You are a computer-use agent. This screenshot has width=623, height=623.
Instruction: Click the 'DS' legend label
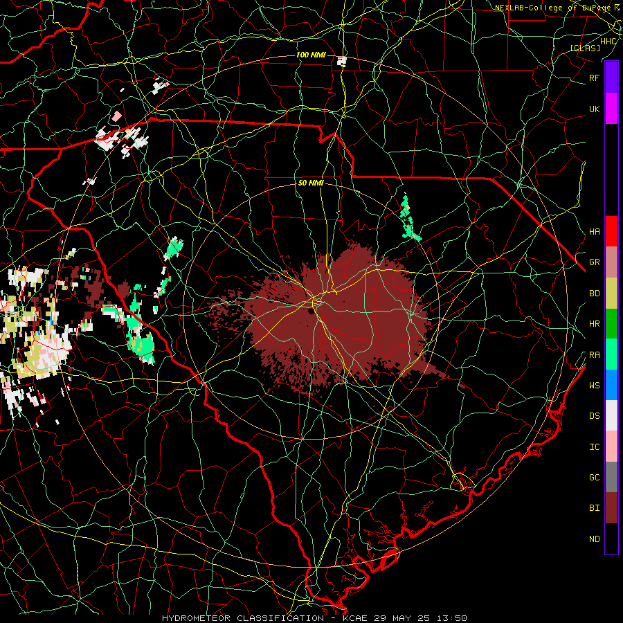coord(594,416)
